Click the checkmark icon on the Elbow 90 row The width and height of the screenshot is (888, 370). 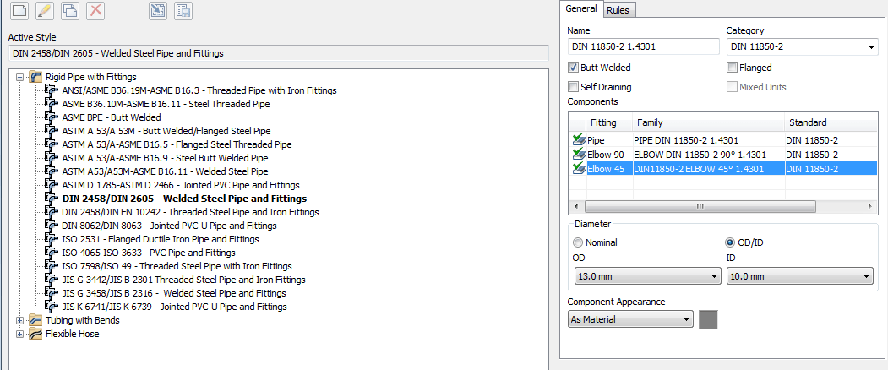[x=579, y=154]
